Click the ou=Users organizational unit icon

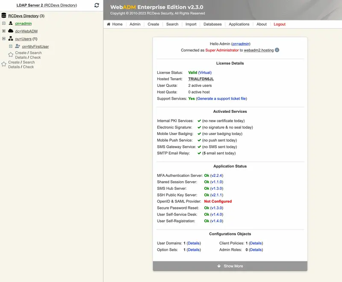tap(11, 38)
